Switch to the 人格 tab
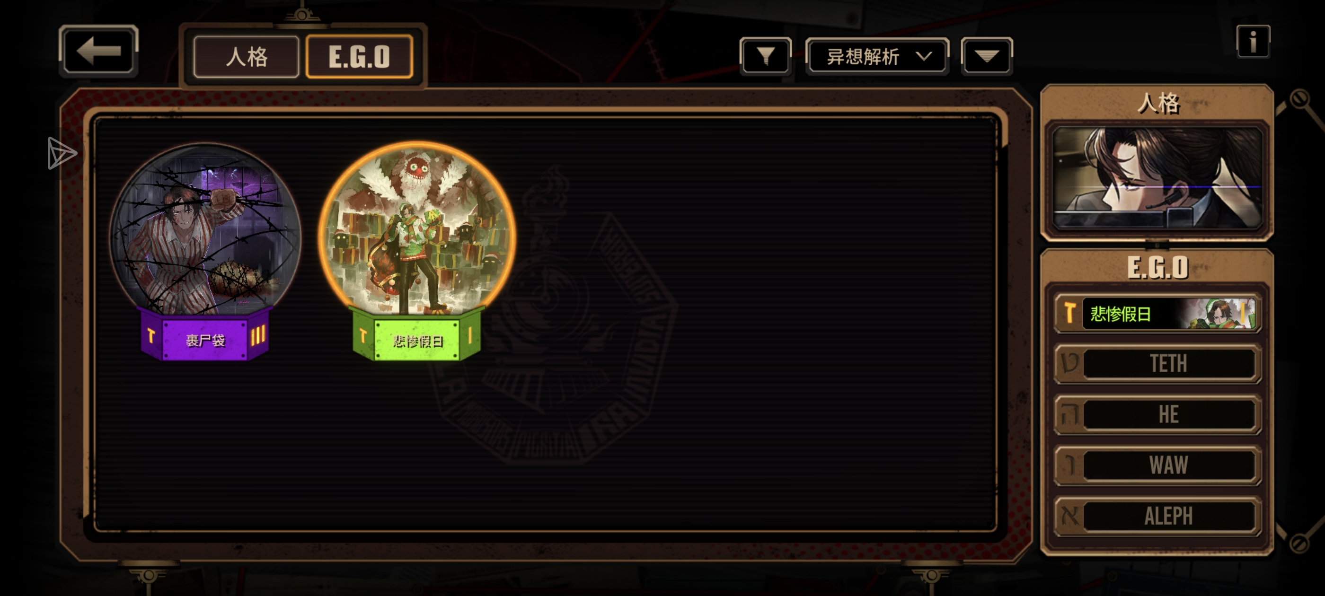Viewport: 1325px width, 596px height. (x=247, y=57)
